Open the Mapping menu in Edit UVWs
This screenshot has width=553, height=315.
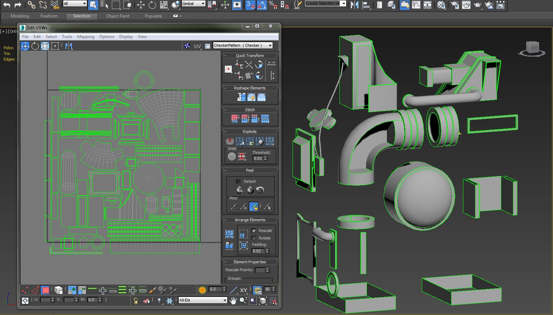[x=86, y=36]
